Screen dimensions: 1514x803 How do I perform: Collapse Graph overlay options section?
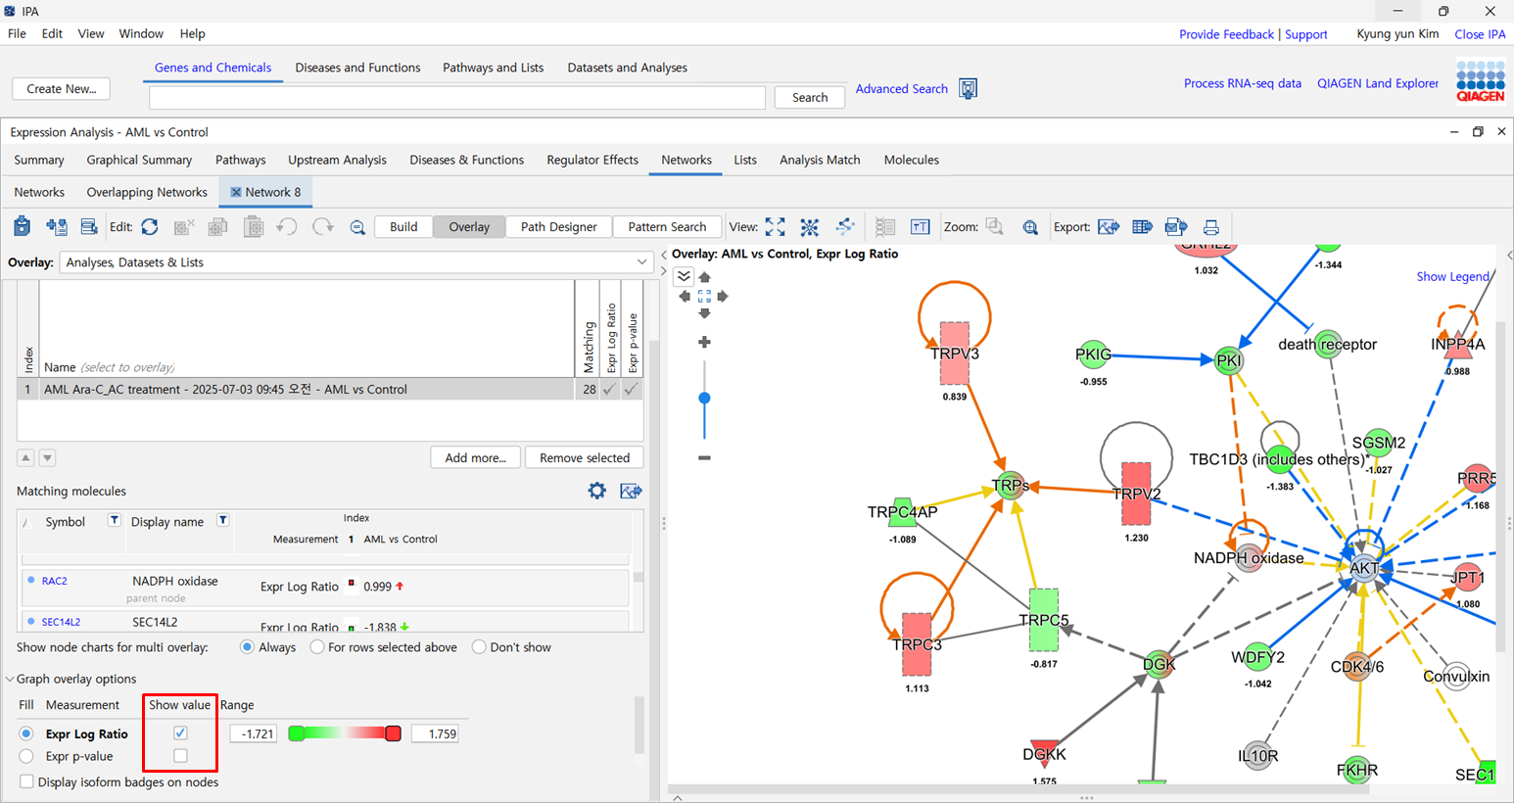pyautogui.click(x=11, y=679)
